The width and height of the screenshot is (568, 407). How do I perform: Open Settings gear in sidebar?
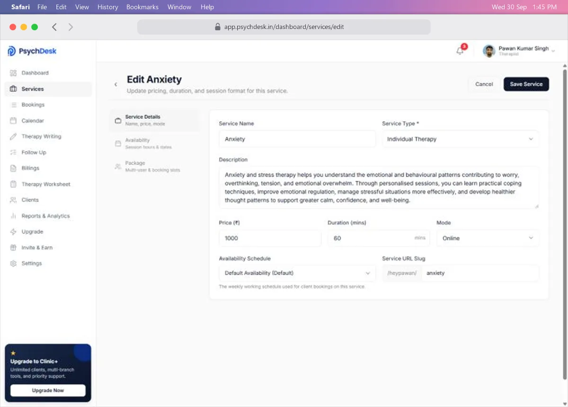13,263
